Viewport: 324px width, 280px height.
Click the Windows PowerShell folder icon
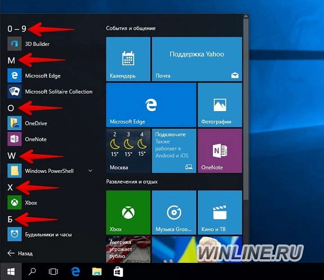pos(14,171)
